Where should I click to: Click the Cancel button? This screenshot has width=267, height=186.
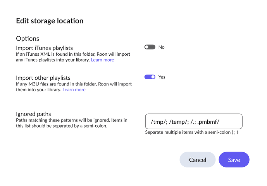click(198, 160)
